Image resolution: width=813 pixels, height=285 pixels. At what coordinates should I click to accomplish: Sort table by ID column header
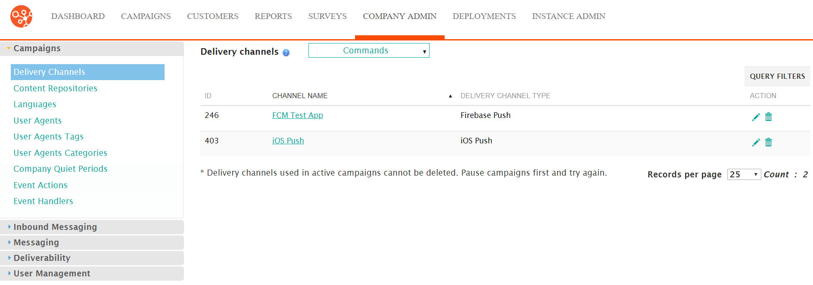tap(208, 96)
